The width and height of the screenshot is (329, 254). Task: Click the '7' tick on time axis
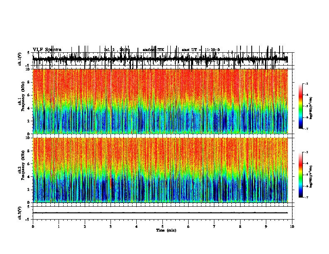click(214, 227)
